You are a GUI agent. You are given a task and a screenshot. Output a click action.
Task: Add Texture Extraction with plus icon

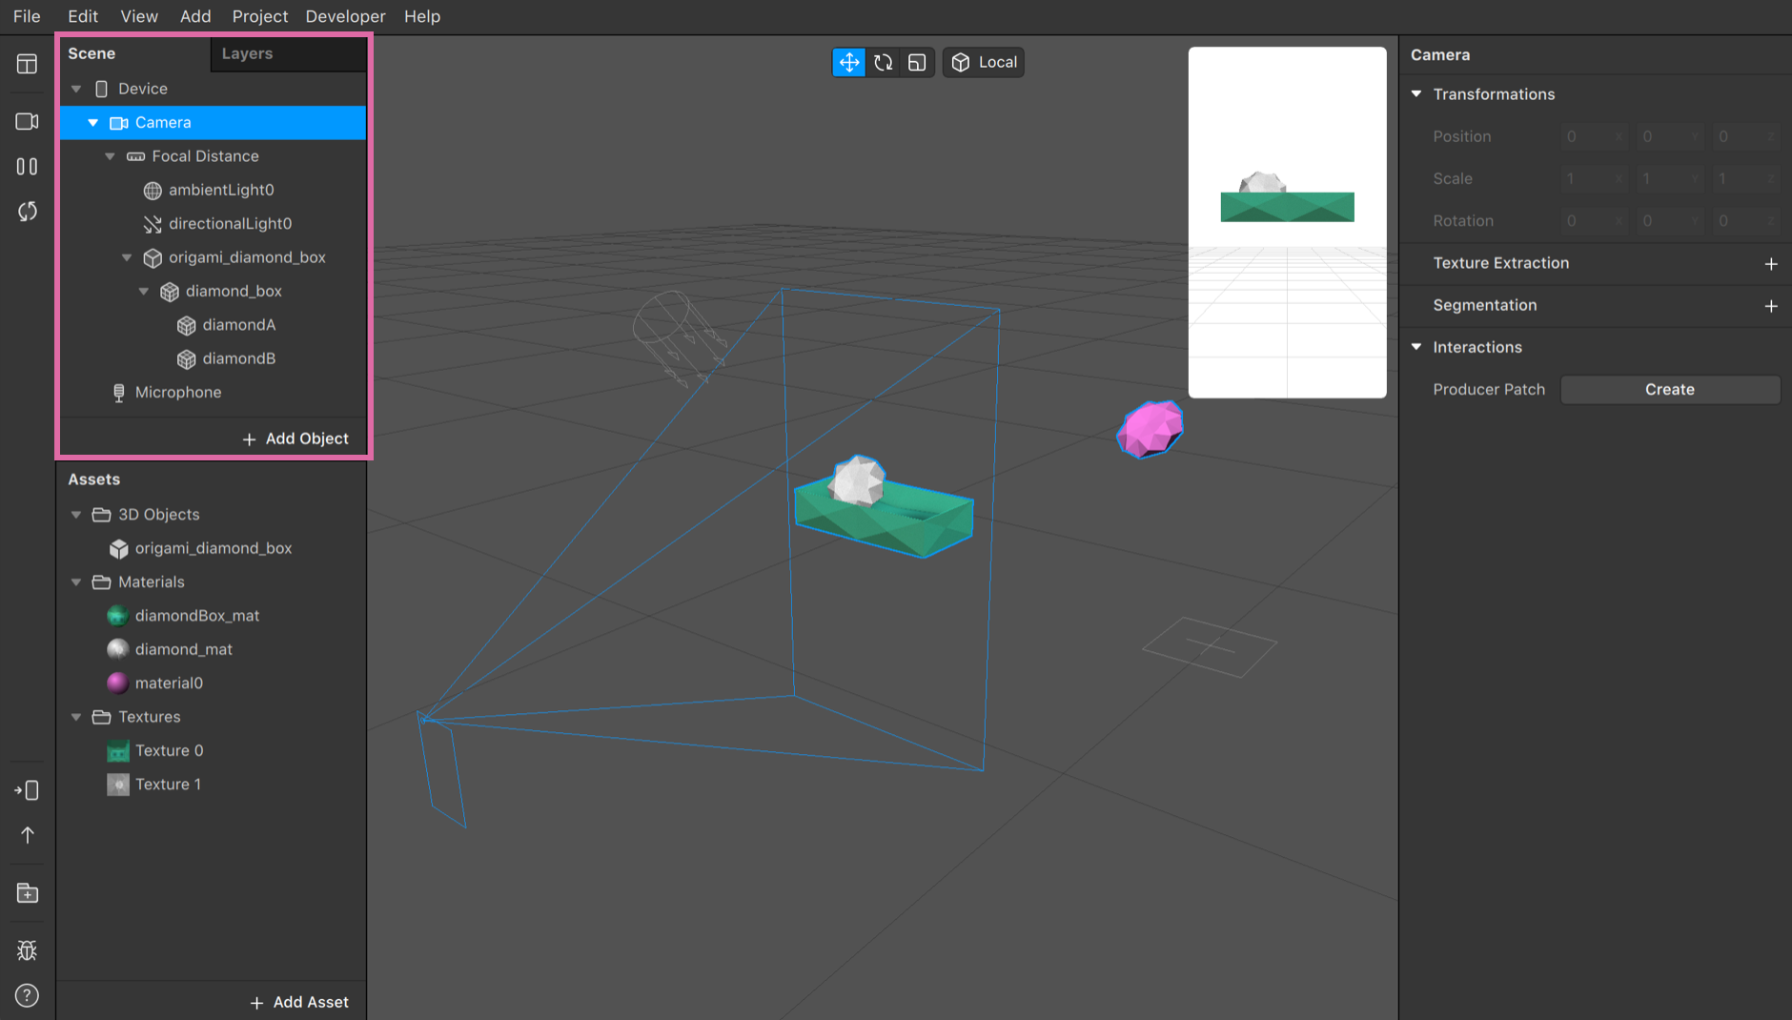tap(1770, 264)
